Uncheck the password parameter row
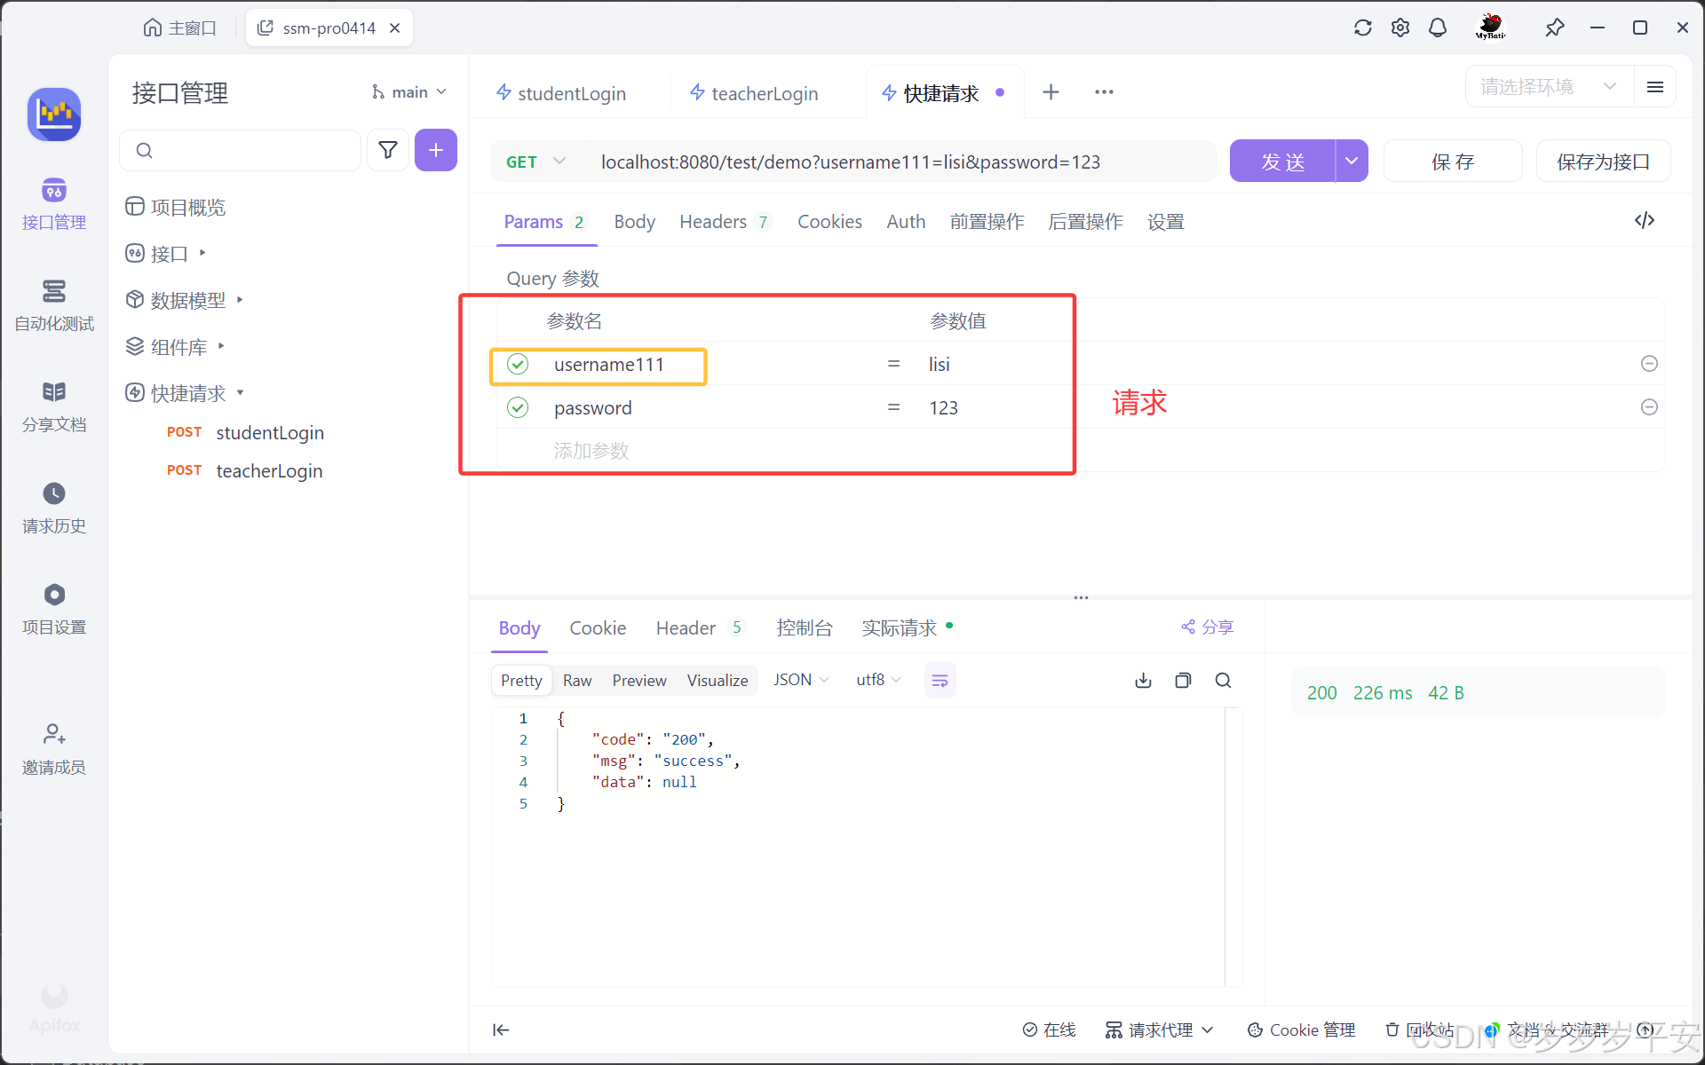 click(x=518, y=407)
